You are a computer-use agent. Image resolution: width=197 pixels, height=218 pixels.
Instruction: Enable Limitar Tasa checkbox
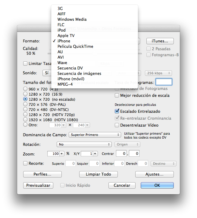coord(25,63)
